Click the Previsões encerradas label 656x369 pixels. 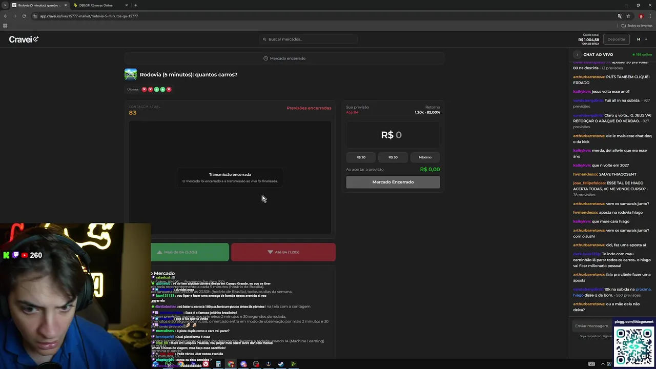coord(309,108)
